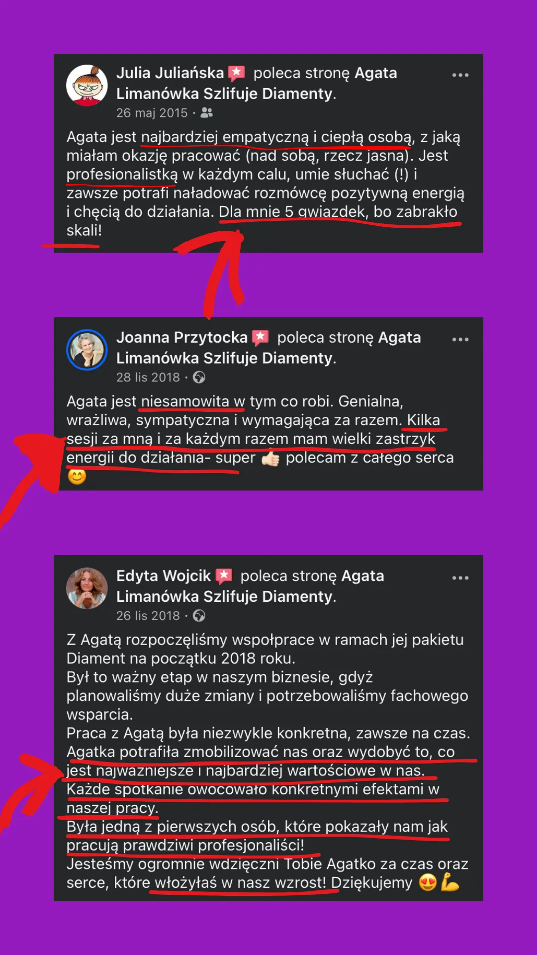Click the friends audience icon next to 26 maj 2015
The image size is (537, 955).
(207, 113)
